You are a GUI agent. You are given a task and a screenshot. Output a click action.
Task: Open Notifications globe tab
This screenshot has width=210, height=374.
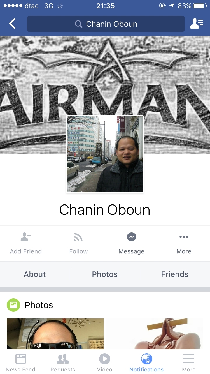[x=146, y=363]
